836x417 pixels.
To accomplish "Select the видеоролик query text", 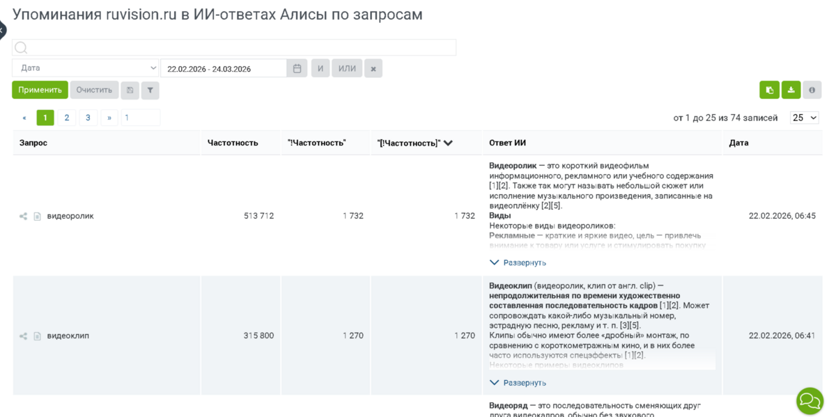I will coord(70,216).
